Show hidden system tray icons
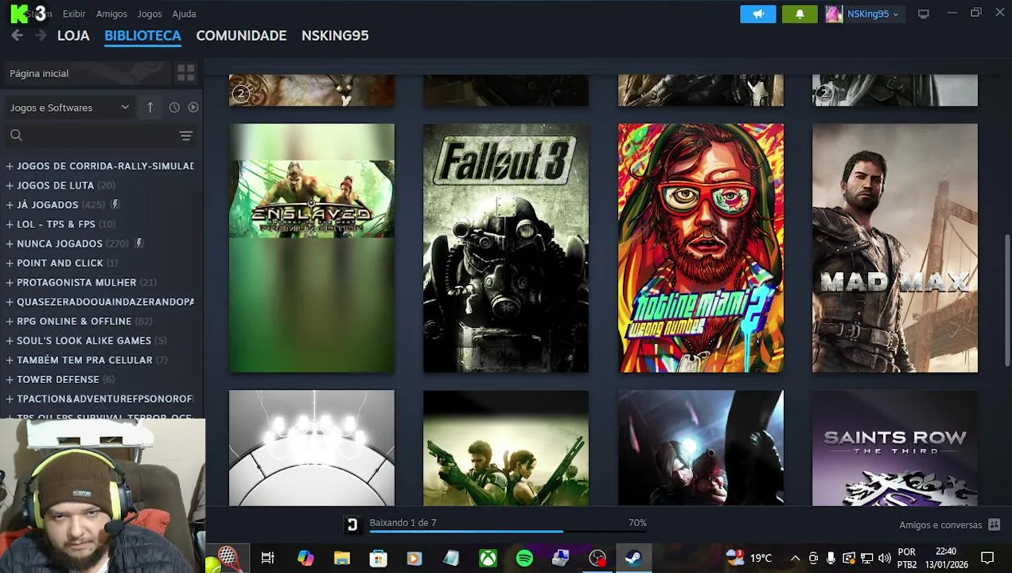 (x=795, y=558)
